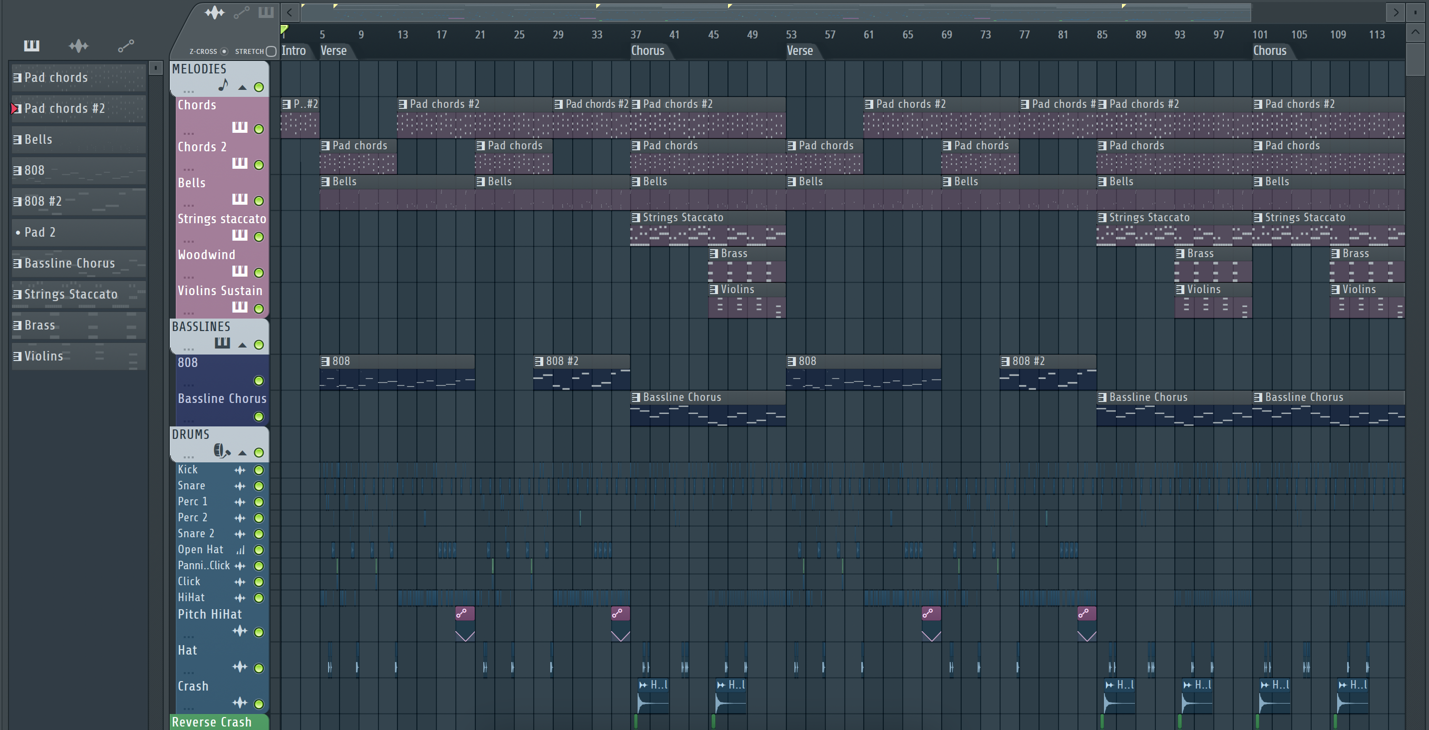Image resolution: width=1429 pixels, height=730 pixels.
Task: Select the pattern clip focus icon on the playlist toolbar
Action: click(266, 12)
